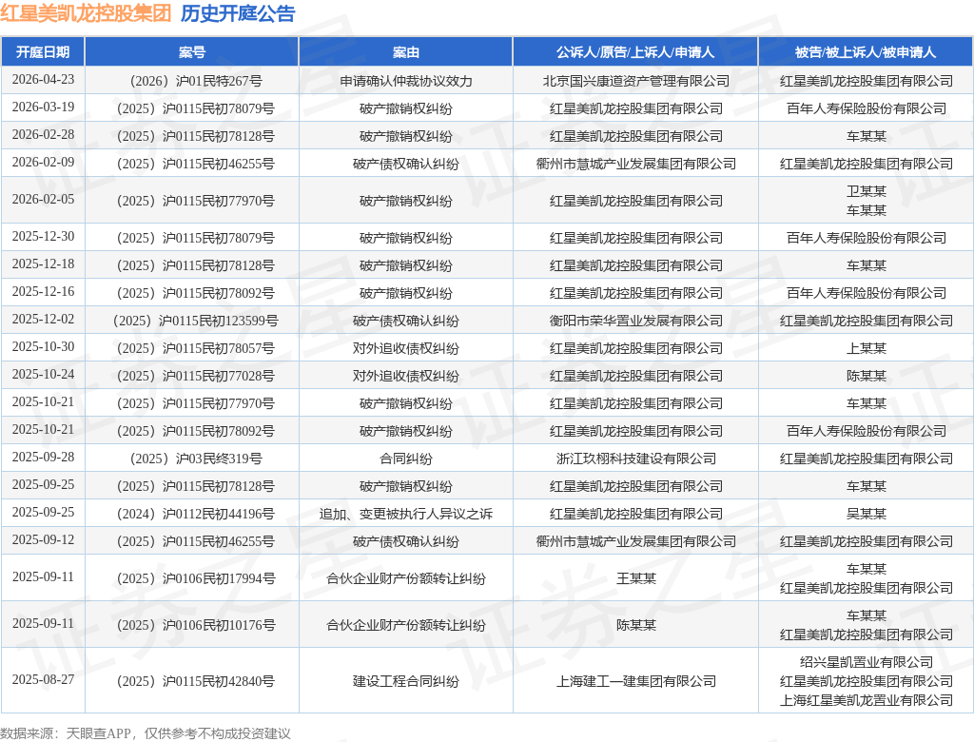Image resolution: width=974 pixels, height=742 pixels.
Task: Select the 追加、变更被执行人异议之诉 cause cell
Action: click(x=405, y=514)
